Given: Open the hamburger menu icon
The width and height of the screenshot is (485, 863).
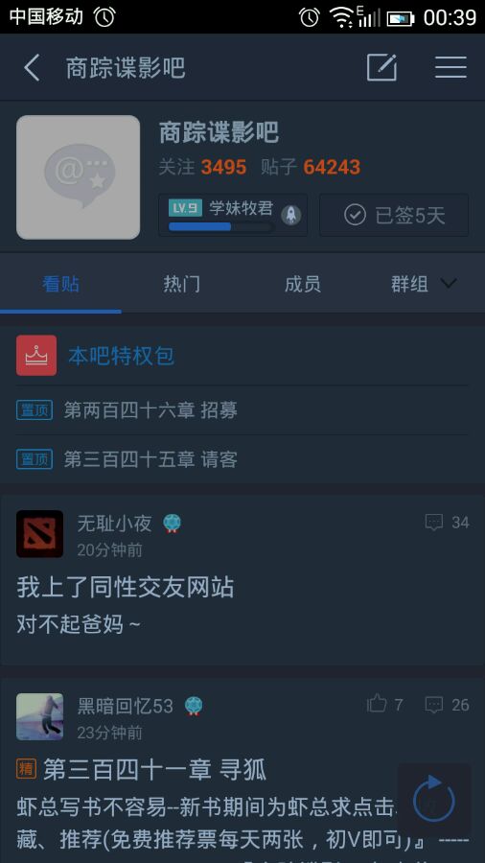Looking at the screenshot, I should [450, 67].
